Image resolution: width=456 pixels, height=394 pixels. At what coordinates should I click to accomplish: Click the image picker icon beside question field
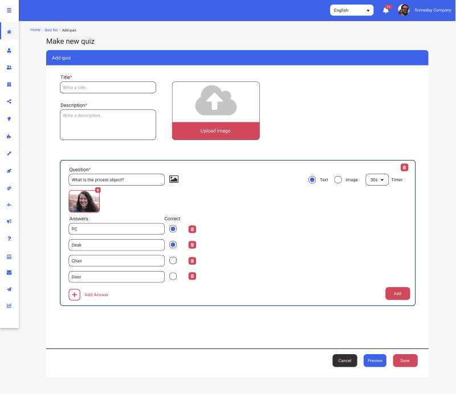[x=173, y=179]
